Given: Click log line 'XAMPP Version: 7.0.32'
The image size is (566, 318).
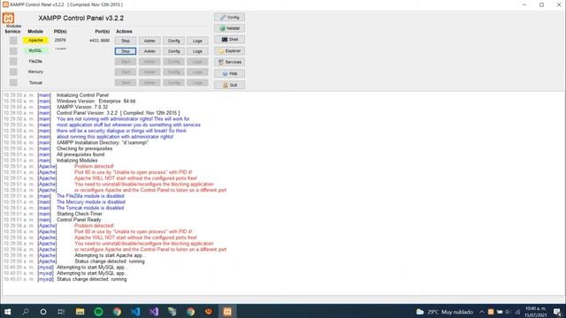Looking at the screenshot, I should click(82, 107).
